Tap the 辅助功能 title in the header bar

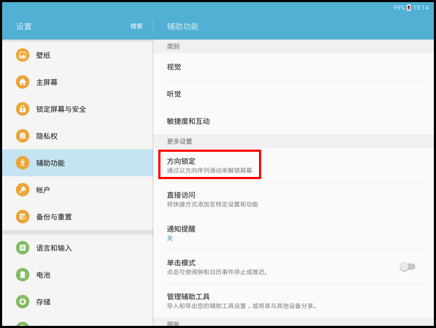point(183,27)
